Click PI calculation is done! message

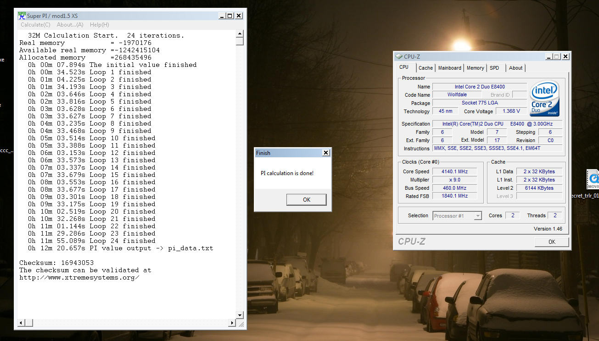tap(287, 173)
